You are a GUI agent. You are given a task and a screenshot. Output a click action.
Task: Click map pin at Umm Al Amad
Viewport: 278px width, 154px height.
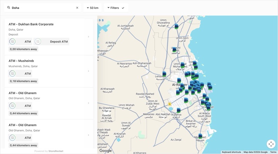tap(175, 50)
